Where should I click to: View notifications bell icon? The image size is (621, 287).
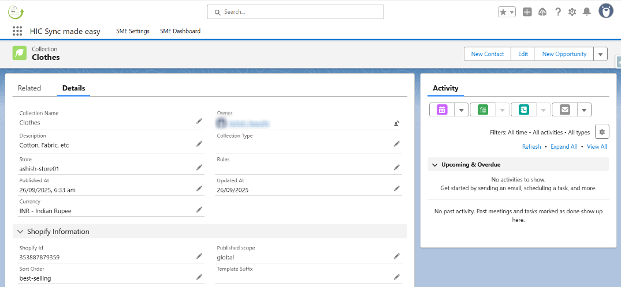click(x=587, y=12)
